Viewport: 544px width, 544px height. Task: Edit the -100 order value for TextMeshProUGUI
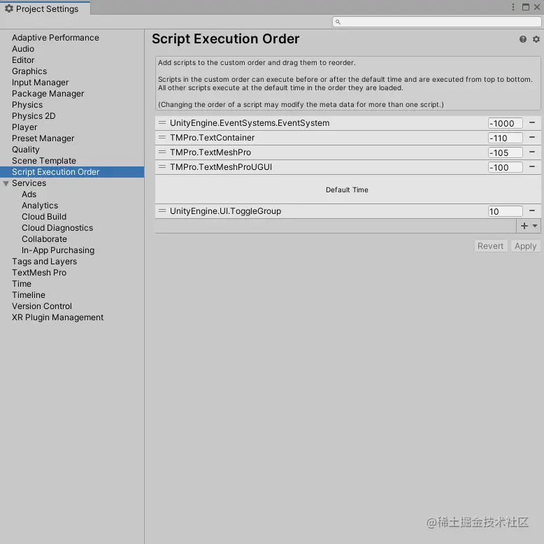click(505, 167)
